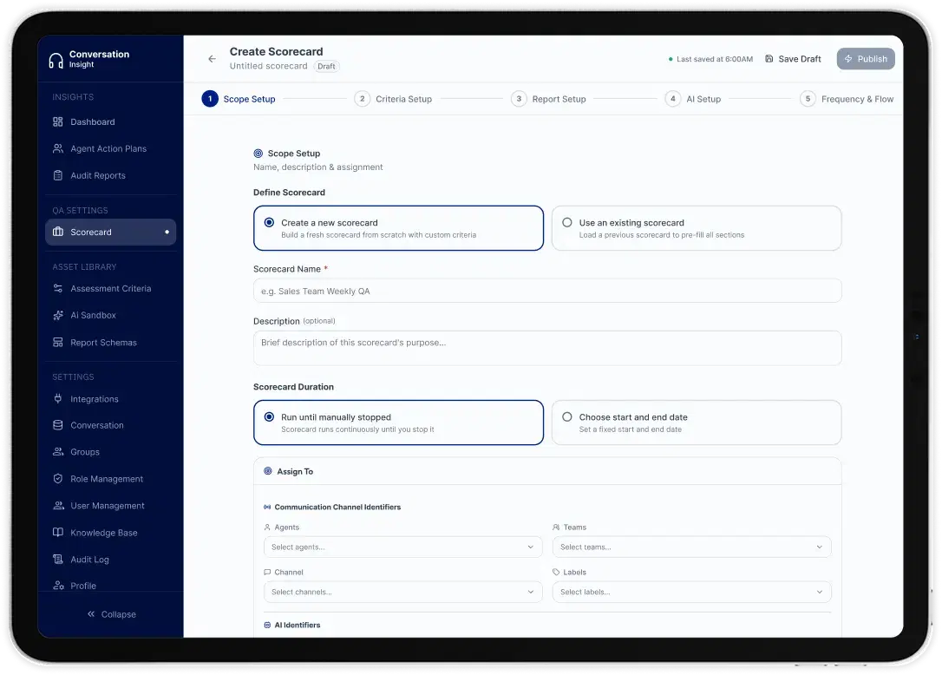The width and height of the screenshot is (942, 675).
Task: Open Dashboard via its grid icon
Action: point(57,122)
